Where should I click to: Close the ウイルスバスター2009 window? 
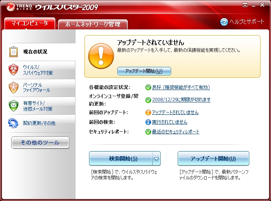coord(262,5)
